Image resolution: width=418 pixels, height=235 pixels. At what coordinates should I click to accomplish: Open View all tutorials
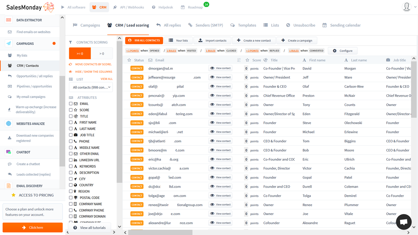(89, 228)
